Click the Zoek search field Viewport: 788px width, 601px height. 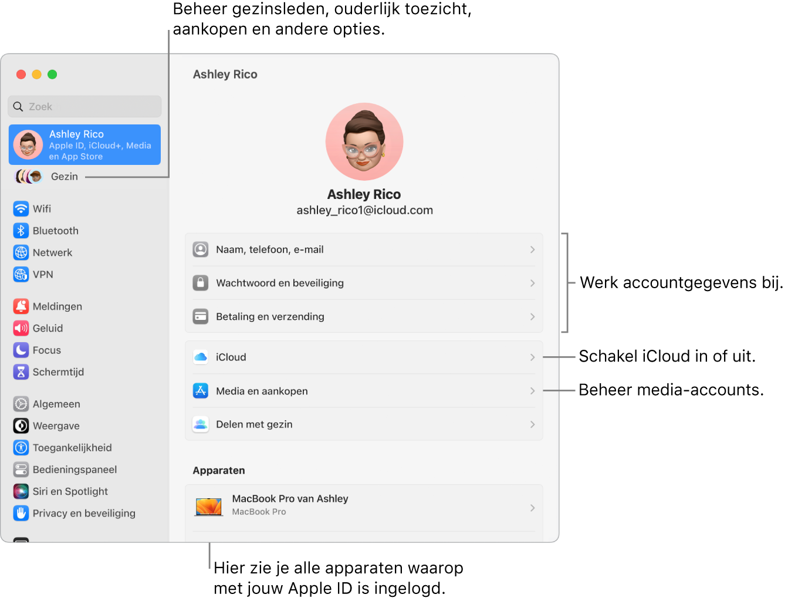point(84,107)
